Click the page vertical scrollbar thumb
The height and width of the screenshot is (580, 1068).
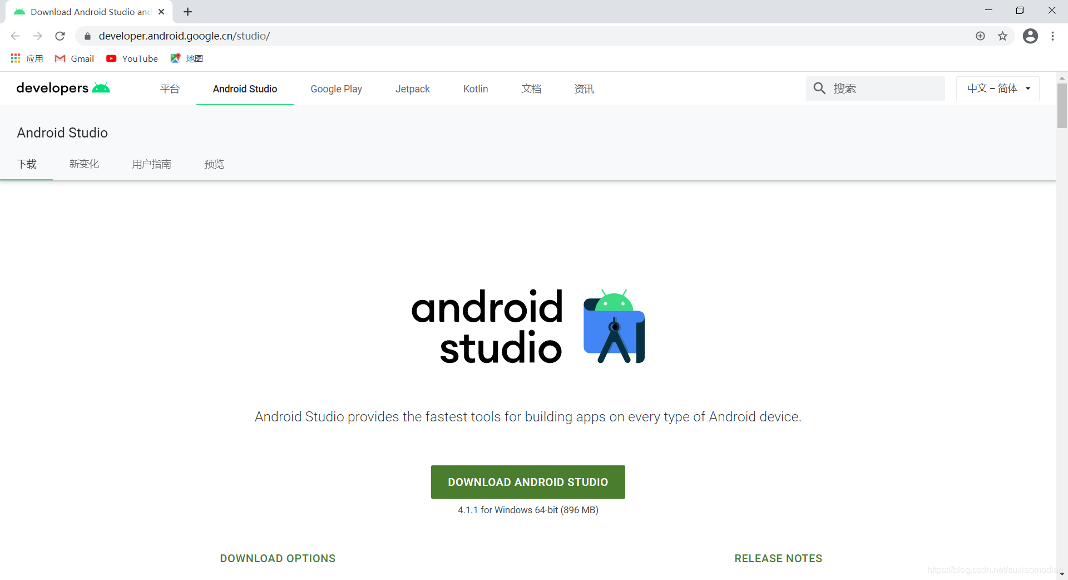tap(1062, 106)
